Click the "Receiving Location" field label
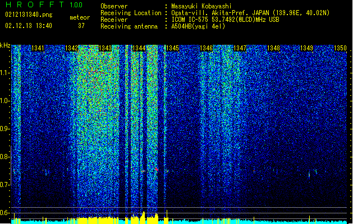The width and height of the screenshot is (353, 224). (x=131, y=13)
